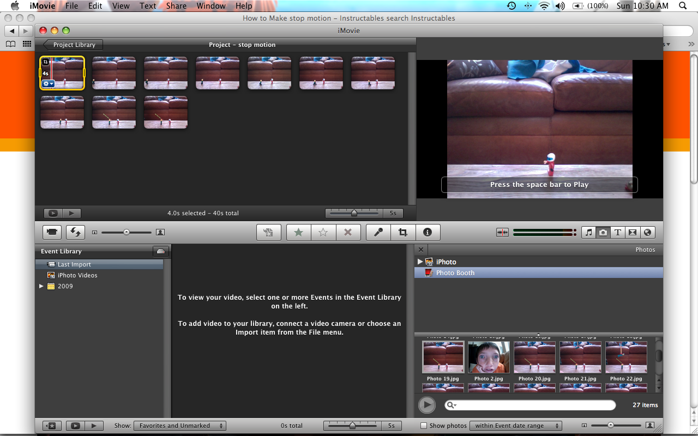The height and width of the screenshot is (436, 698).
Task: Open the inspector info button
Action: [428, 232]
